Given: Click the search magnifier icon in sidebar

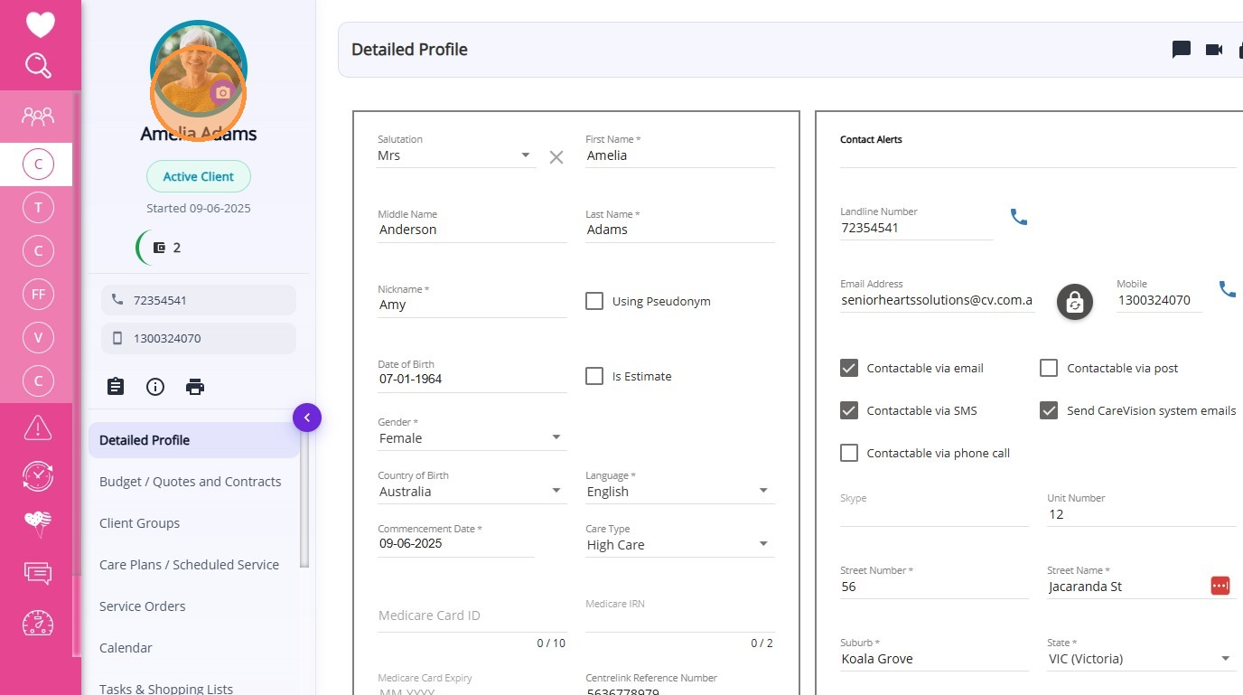Looking at the screenshot, I should pos(38,66).
